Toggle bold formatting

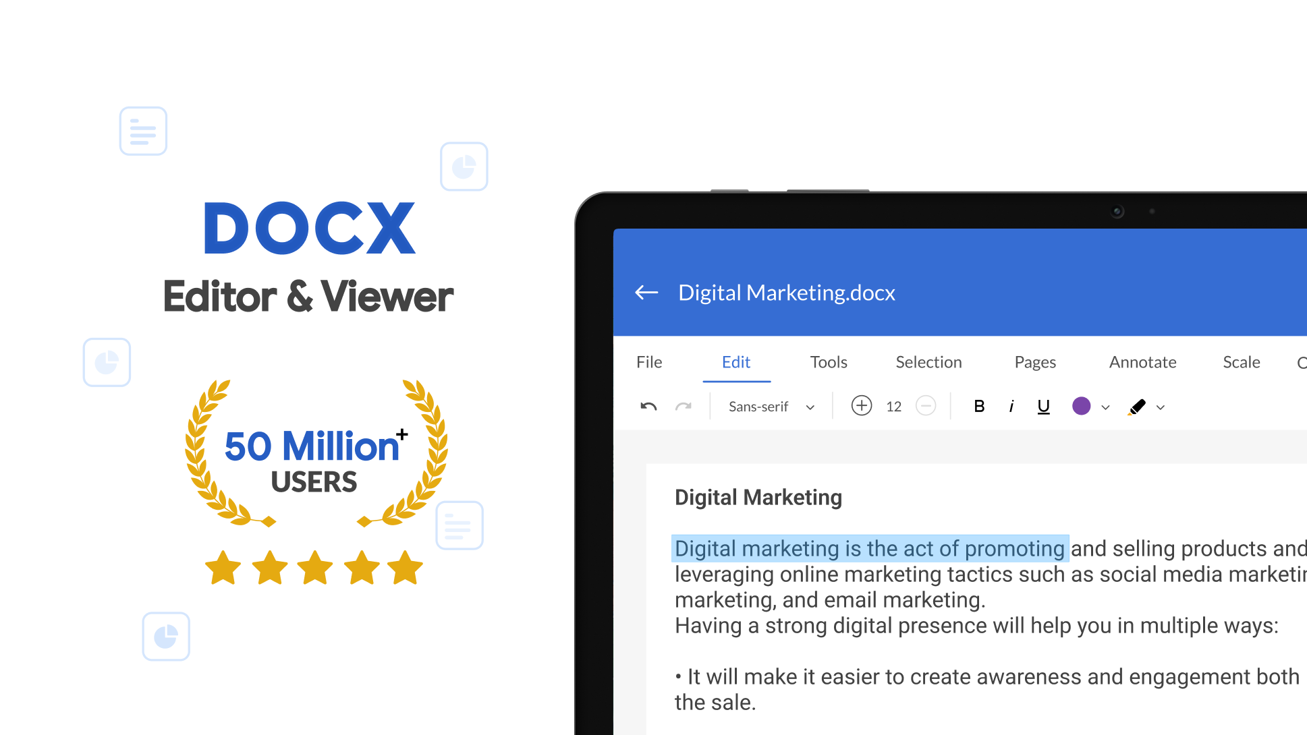(979, 406)
